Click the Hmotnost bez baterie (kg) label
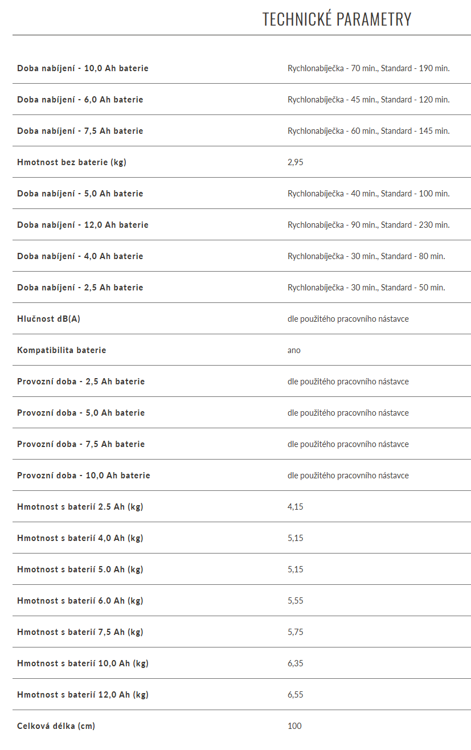 tap(72, 162)
